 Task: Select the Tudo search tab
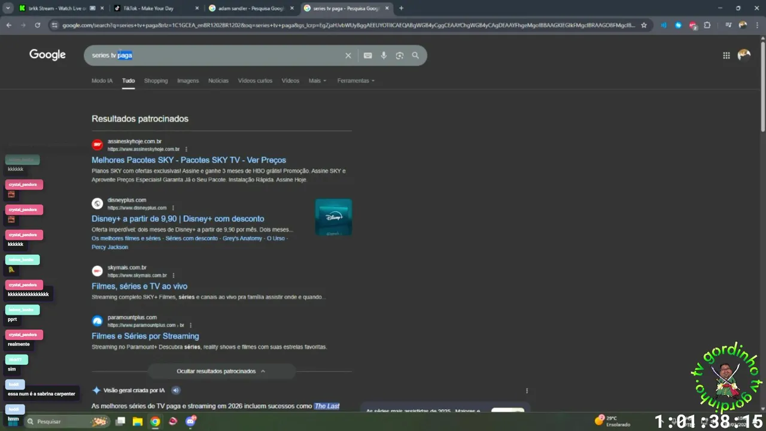tap(128, 81)
